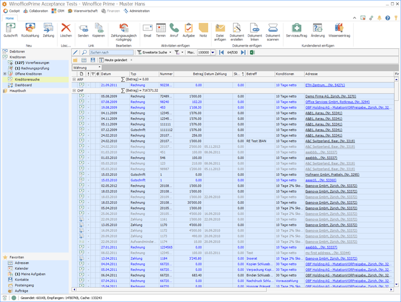The image size is (401, 302).
Task: Insert an Email activity
Action: (x=147, y=30)
